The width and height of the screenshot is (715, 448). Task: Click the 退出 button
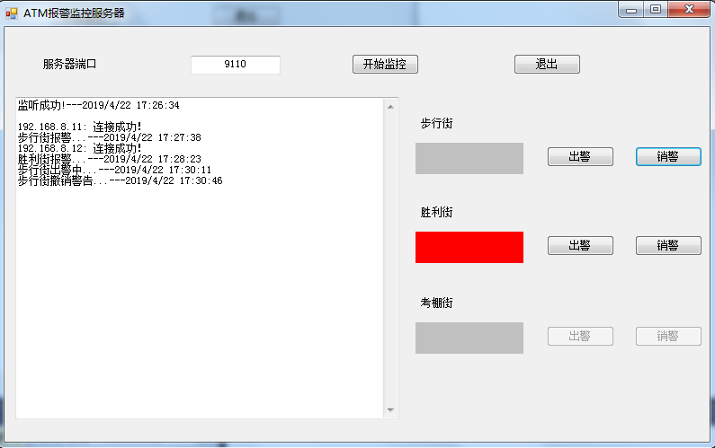[x=547, y=65]
